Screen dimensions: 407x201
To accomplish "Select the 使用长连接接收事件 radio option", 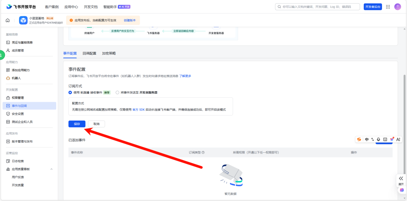I will tap(70, 92).
